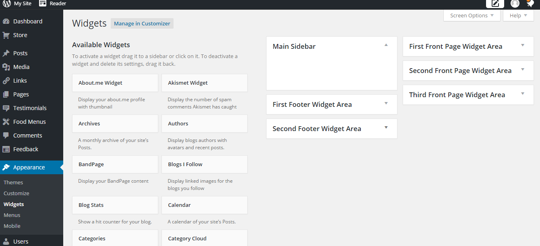Open notifications bell icon
The image size is (540, 246).
tap(530, 4)
